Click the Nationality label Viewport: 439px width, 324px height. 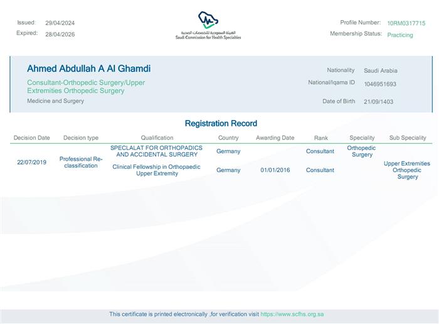pyautogui.click(x=341, y=70)
